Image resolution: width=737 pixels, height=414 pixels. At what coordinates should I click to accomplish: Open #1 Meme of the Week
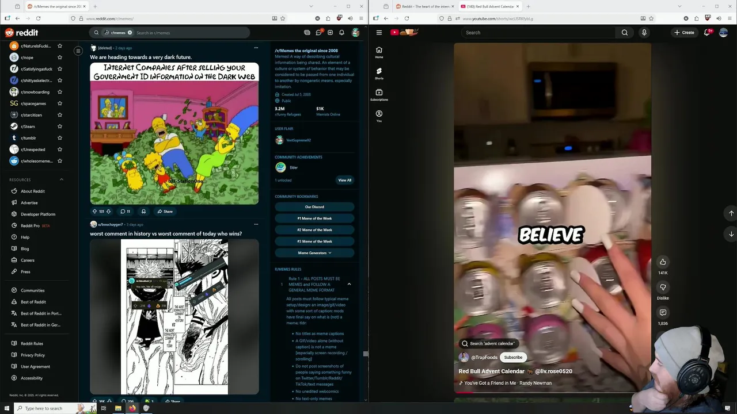[x=314, y=218]
